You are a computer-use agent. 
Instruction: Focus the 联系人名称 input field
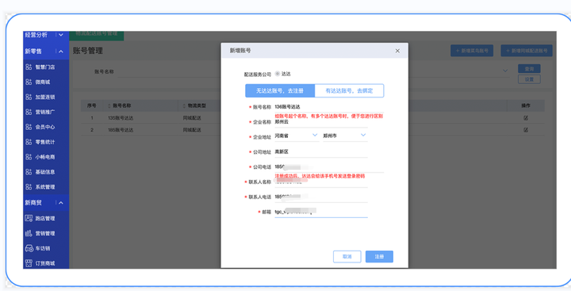[x=321, y=182]
